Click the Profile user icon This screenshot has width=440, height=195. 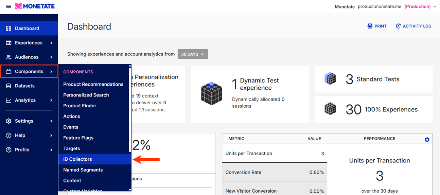9,149
